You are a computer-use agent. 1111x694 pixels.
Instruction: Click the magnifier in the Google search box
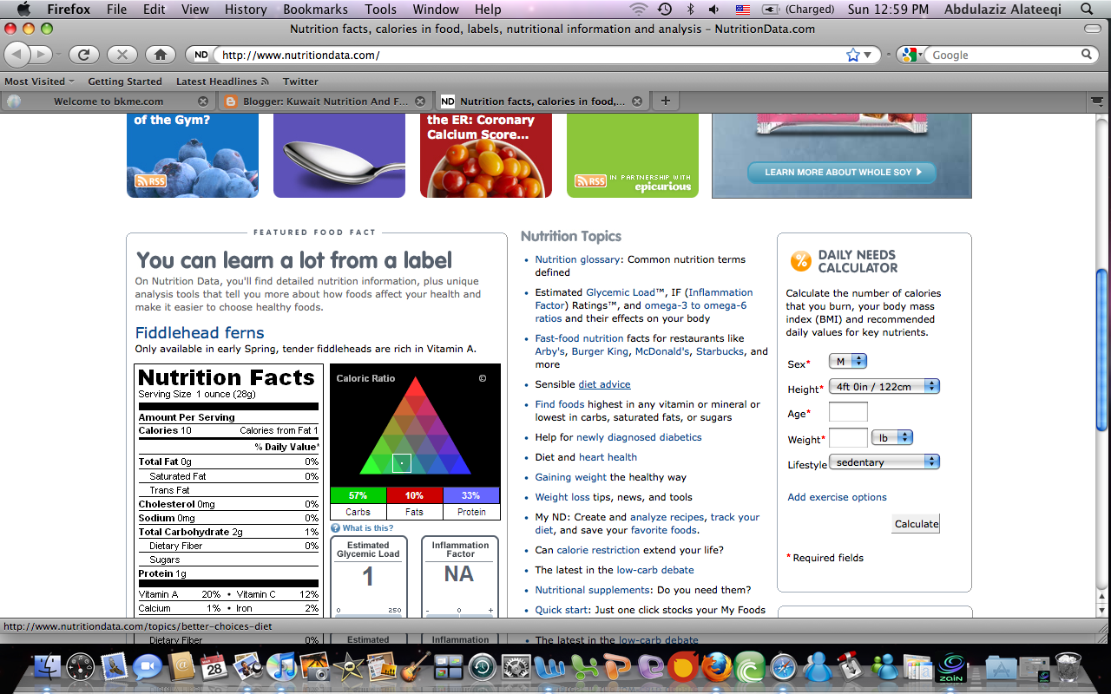point(1087,55)
